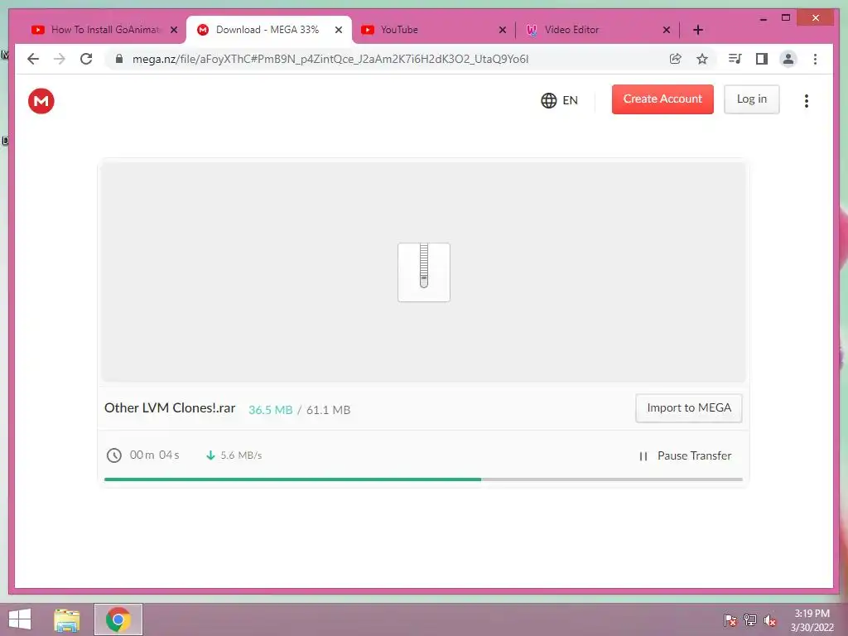Close the Download - MEGA tab

pos(339,30)
